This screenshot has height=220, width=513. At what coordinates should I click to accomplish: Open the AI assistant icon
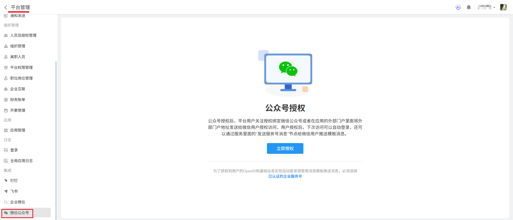[458, 7]
